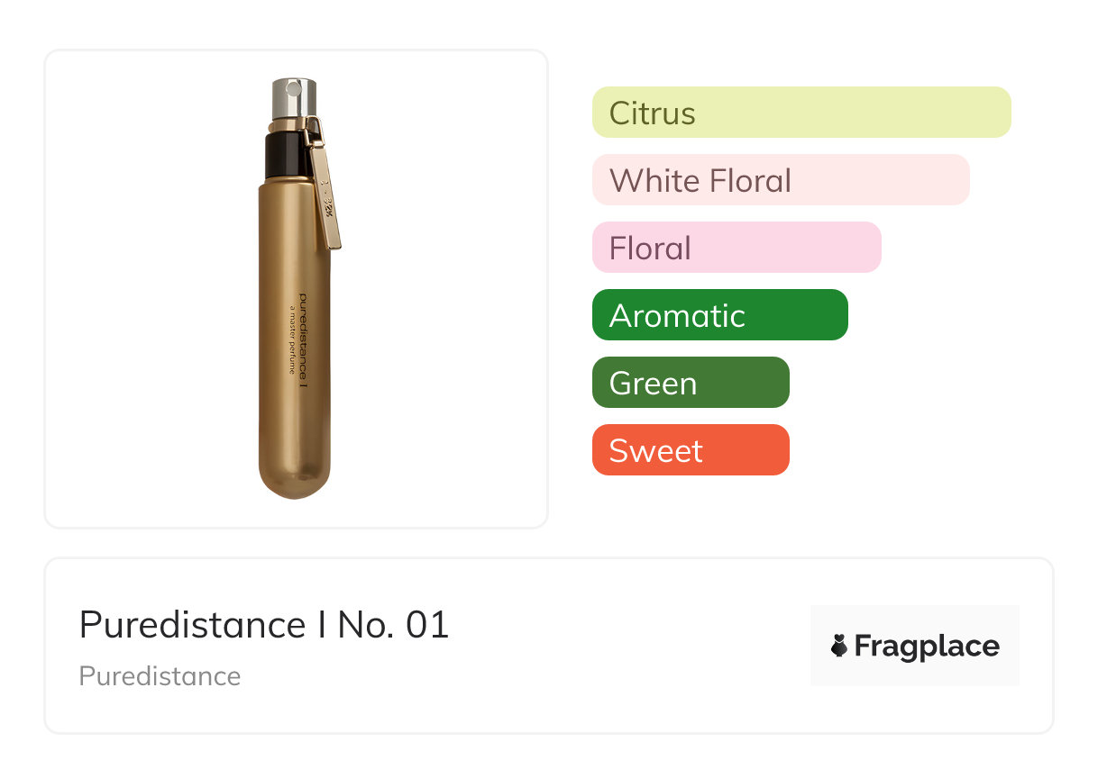Viewport: 1098px width, 778px height.
Task: Click the orange Sweet accord bar
Action: click(690, 450)
